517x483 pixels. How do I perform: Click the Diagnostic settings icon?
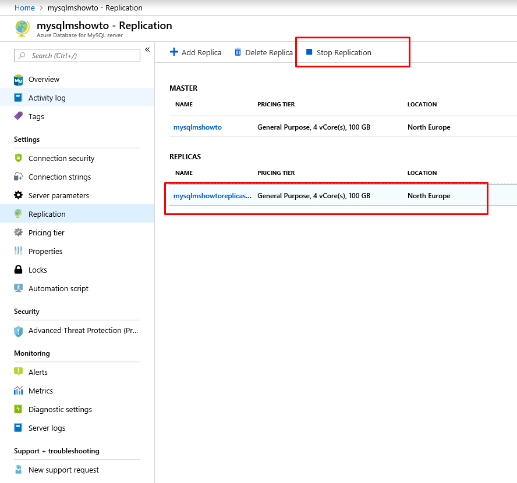(19, 409)
